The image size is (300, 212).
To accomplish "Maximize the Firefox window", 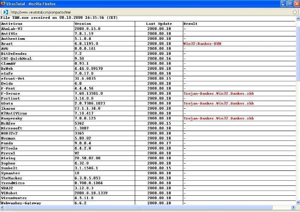I will tap(290, 3).
